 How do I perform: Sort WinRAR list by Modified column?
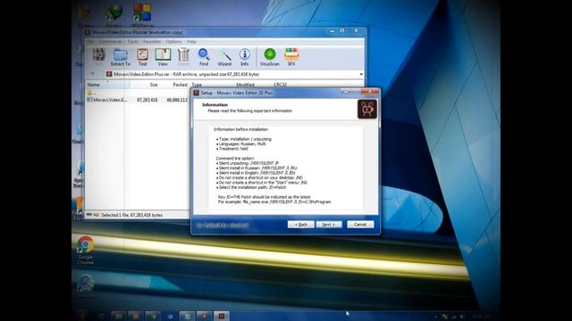245,85
